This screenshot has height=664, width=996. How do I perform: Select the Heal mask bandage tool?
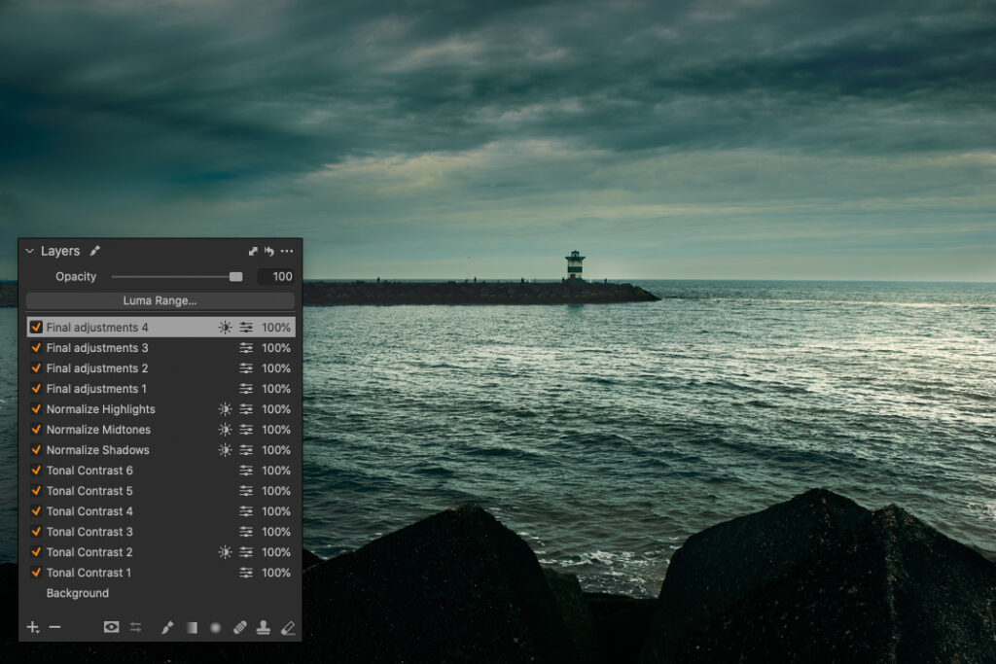click(x=239, y=627)
